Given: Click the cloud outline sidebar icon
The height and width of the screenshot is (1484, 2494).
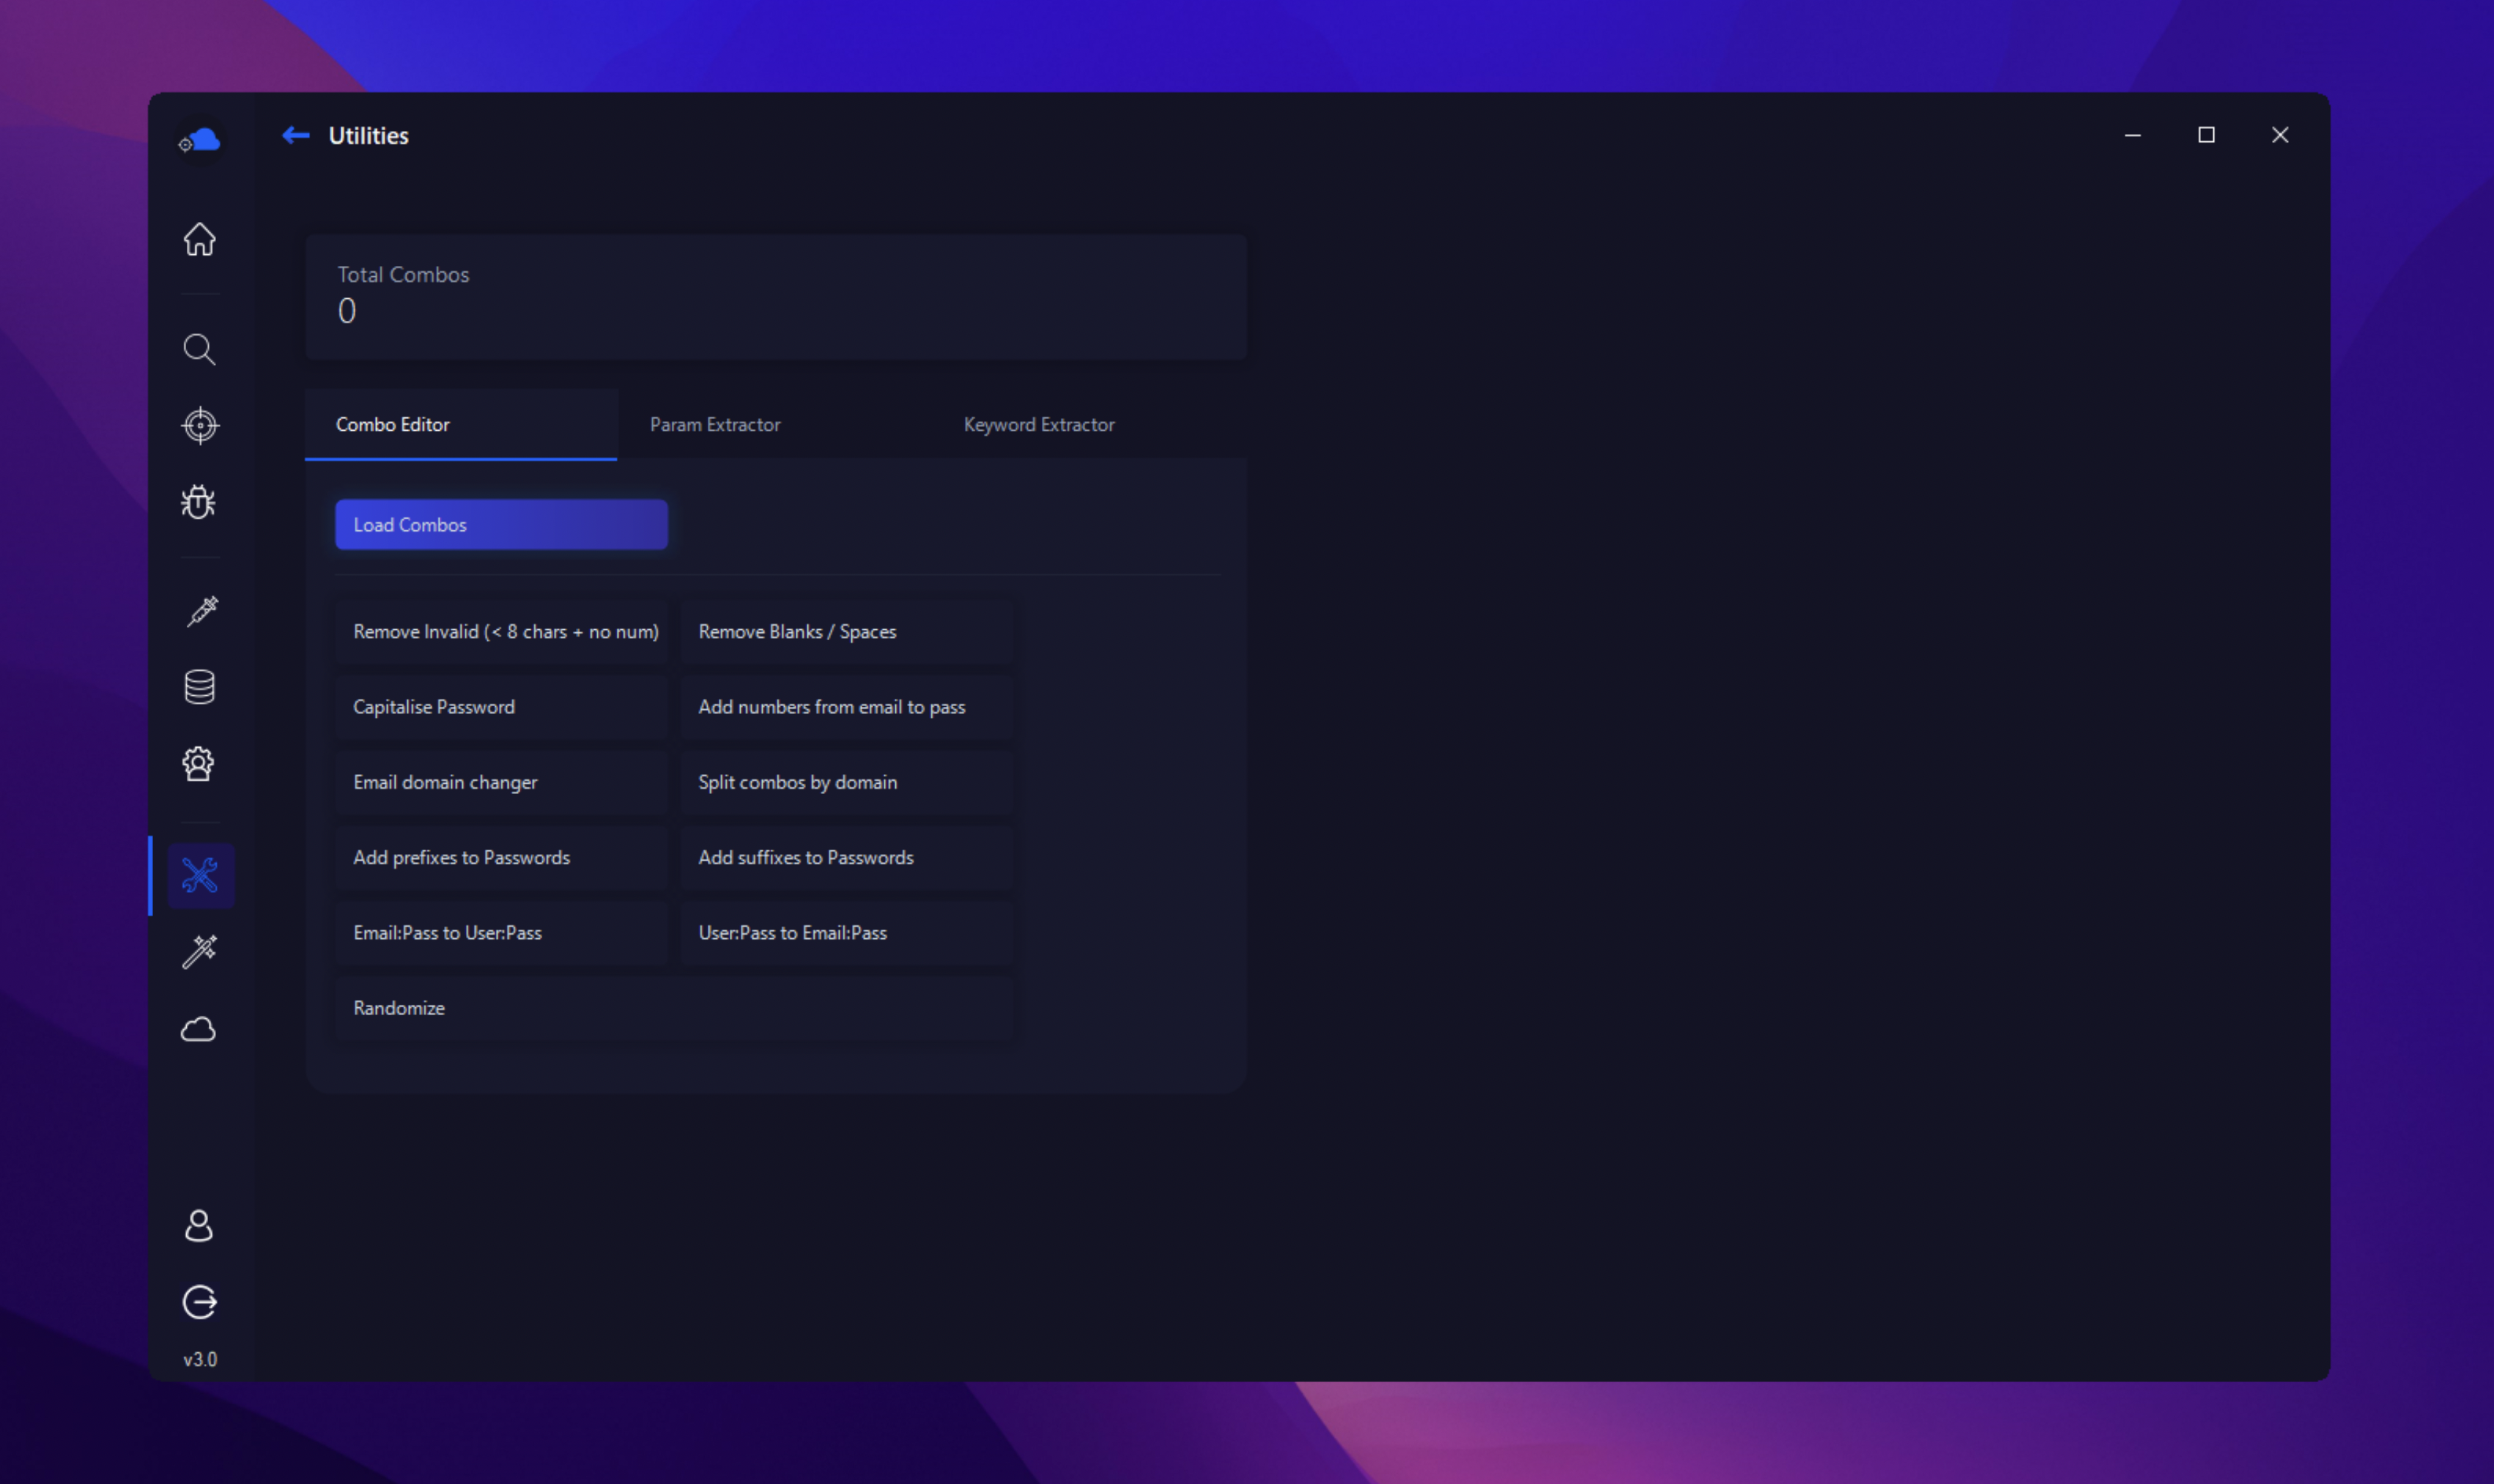Looking at the screenshot, I should coord(199,1029).
